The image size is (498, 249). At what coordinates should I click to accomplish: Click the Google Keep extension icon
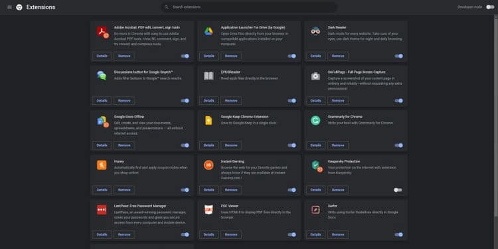pos(208,121)
